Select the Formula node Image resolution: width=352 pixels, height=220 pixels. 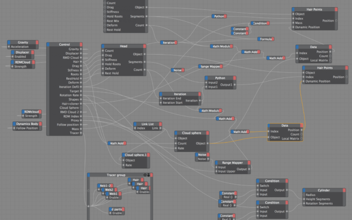tap(266, 39)
